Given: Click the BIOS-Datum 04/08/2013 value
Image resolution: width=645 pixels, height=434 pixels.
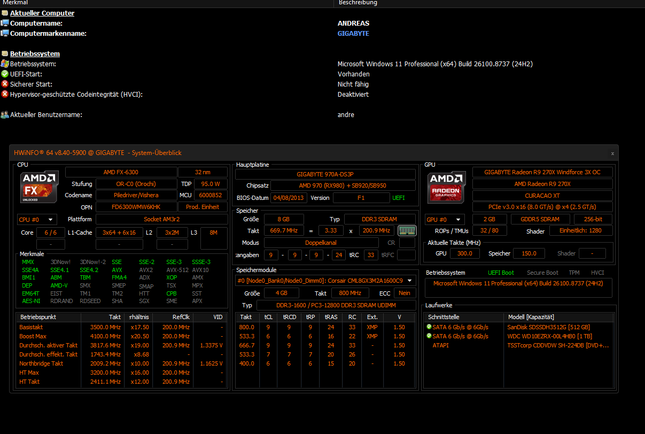Looking at the screenshot, I should (289, 198).
